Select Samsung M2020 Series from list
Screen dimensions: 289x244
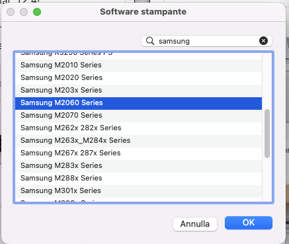point(138,77)
